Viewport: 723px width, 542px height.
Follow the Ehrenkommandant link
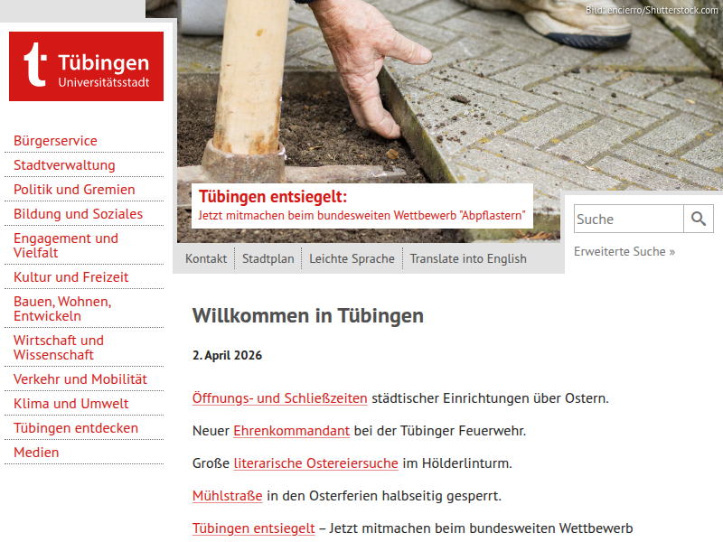(291, 431)
